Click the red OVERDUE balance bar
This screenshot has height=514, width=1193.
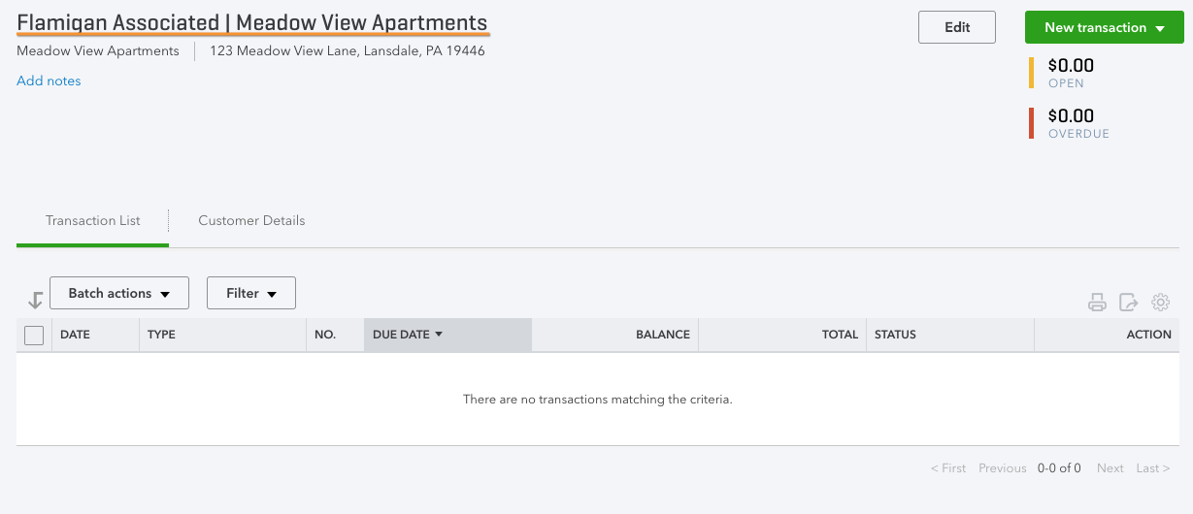pos(1031,123)
